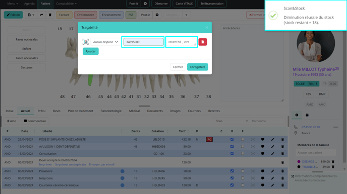The image size is (347, 194).
Task: Close the Traçabilité dialog with the X
Action: coord(206,28)
